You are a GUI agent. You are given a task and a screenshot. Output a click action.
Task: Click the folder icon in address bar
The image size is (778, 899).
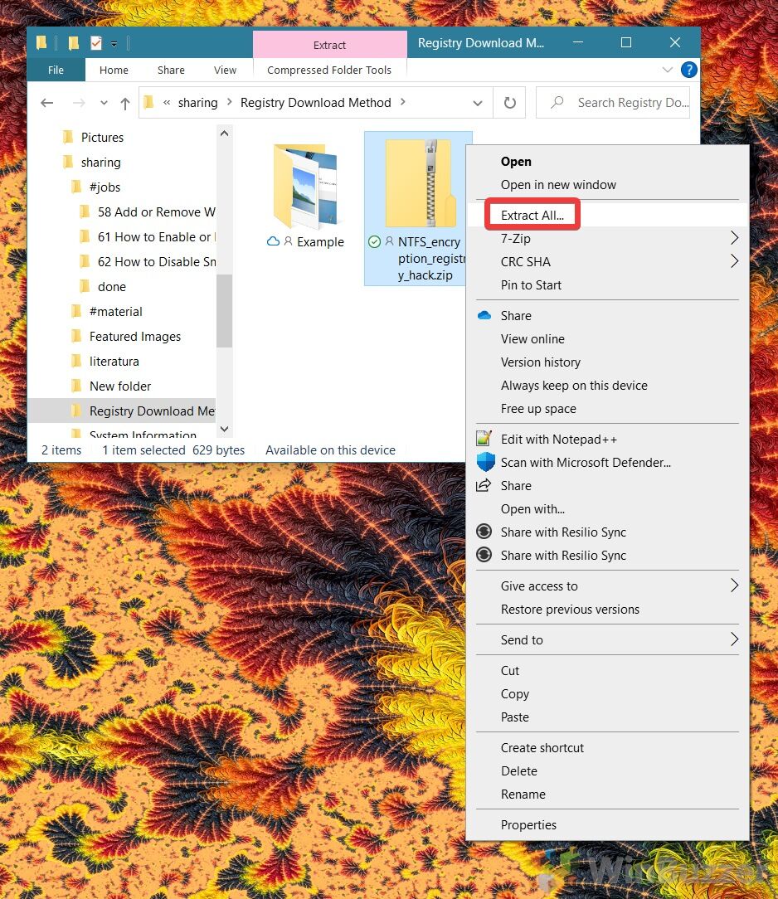tap(149, 103)
